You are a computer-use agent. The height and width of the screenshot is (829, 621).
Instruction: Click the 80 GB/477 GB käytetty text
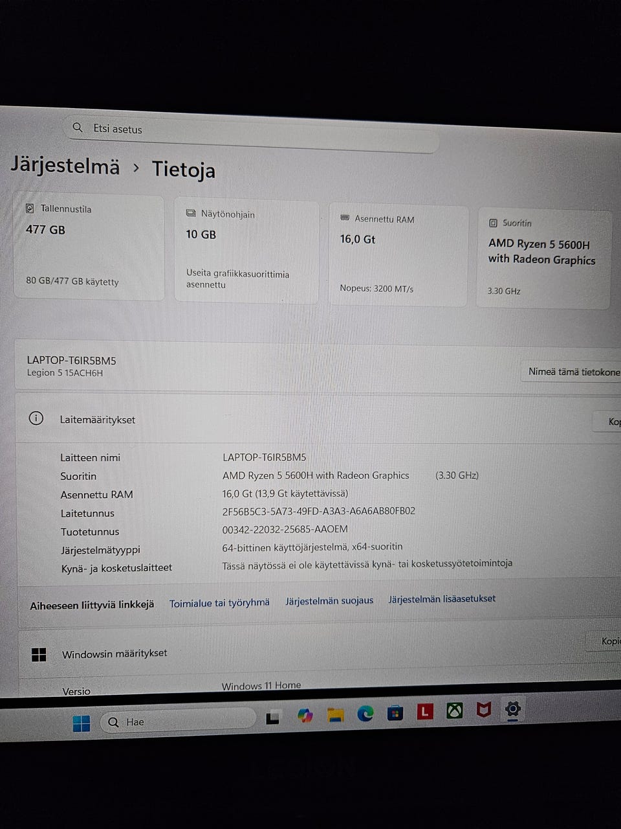[72, 281]
